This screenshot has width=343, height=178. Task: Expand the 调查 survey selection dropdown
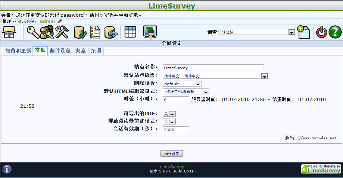coord(258,32)
